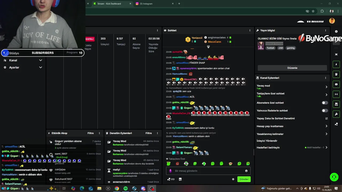Enable Yalnızca ifadelerle sohbet toggle
Image resolution: width=342 pixels, height=192 pixels.
coord(325,110)
